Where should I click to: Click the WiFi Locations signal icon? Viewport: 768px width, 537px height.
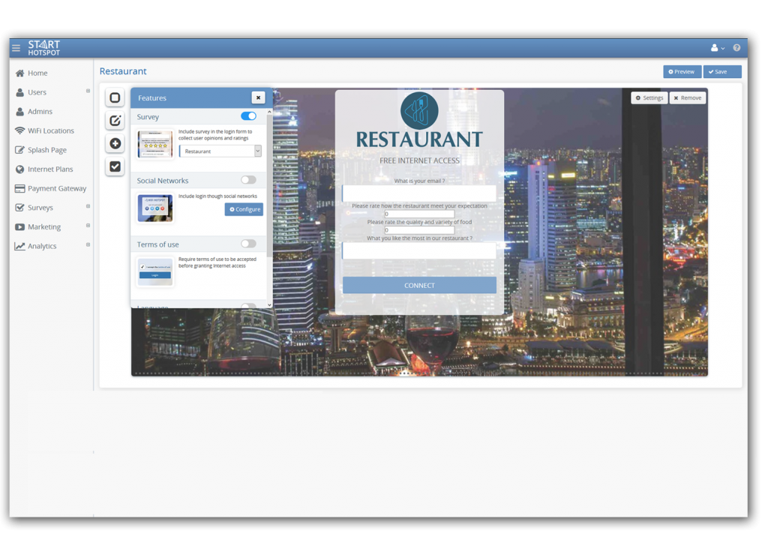(x=19, y=130)
